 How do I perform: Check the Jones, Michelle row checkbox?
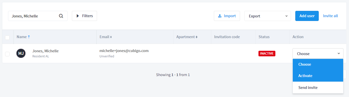tap(7, 54)
